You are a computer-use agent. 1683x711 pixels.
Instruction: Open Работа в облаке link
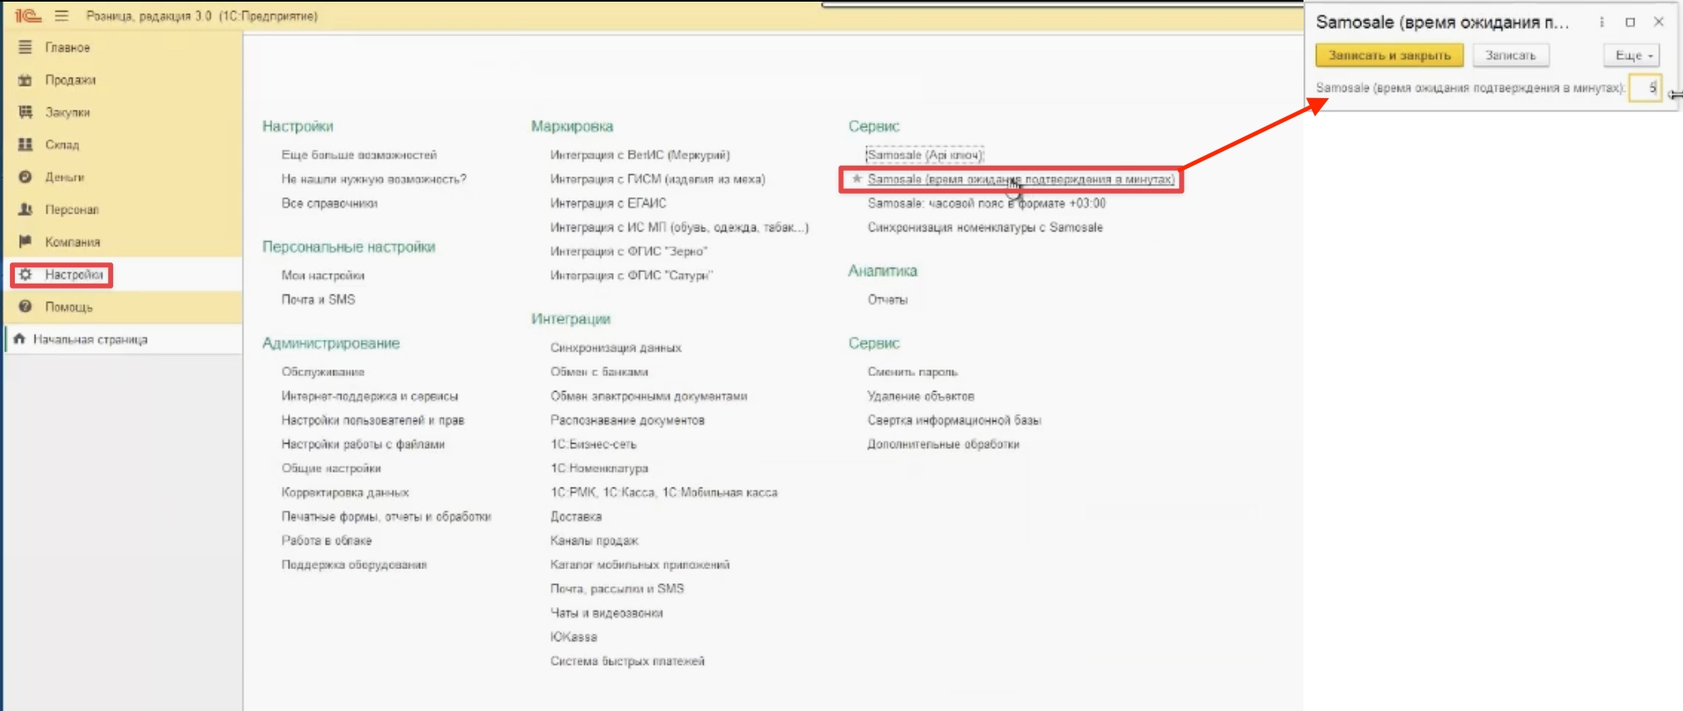click(327, 540)
